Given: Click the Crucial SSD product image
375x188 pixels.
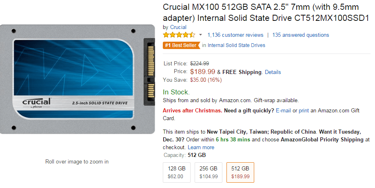Looking at the screenshot, I should click(x=78, y=80).
